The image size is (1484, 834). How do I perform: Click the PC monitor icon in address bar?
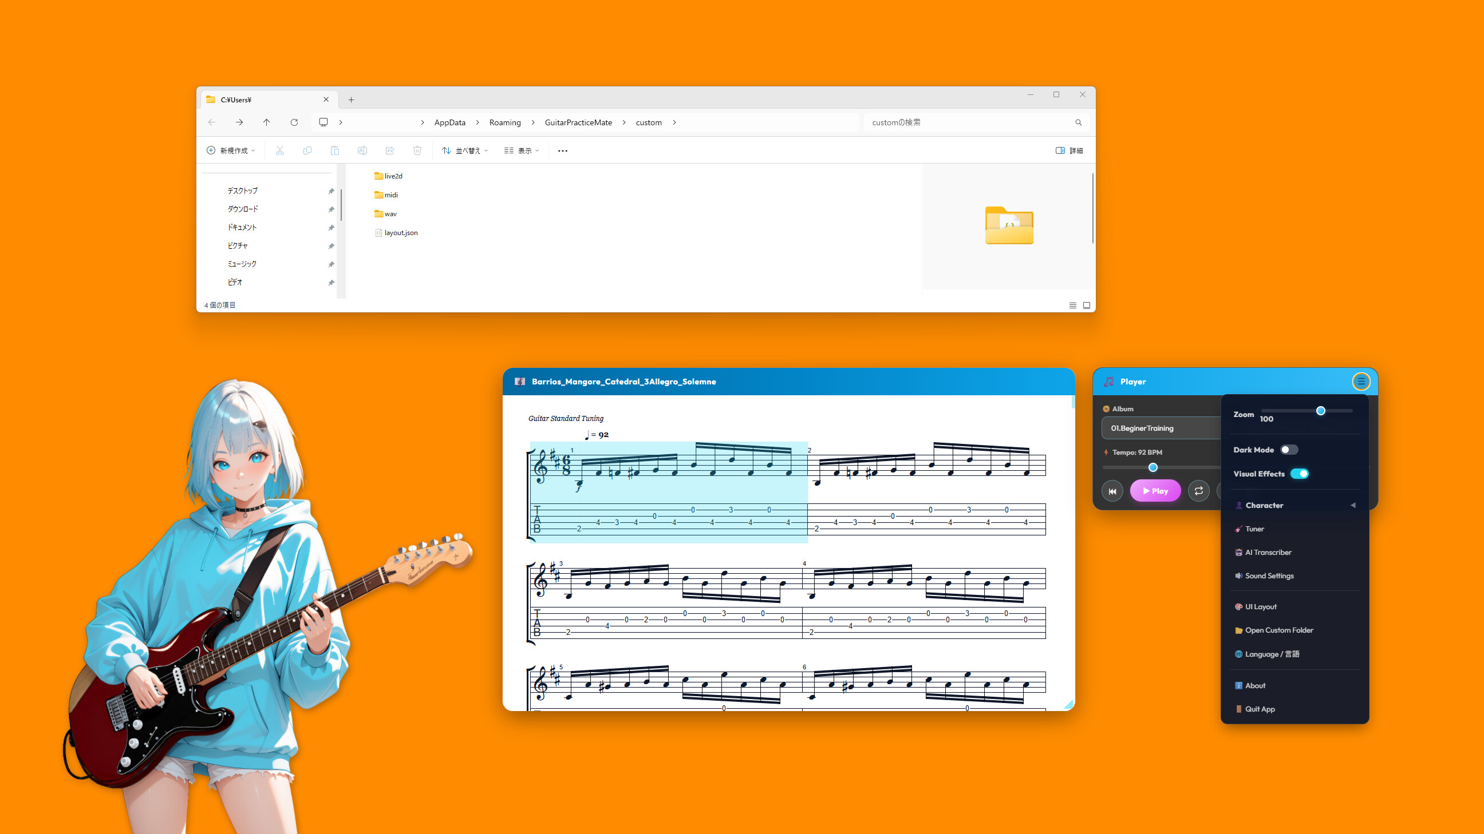(323, 122)
